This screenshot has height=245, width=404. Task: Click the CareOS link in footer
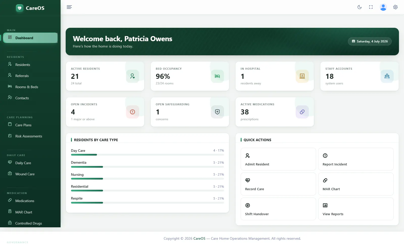click(199, 238)
